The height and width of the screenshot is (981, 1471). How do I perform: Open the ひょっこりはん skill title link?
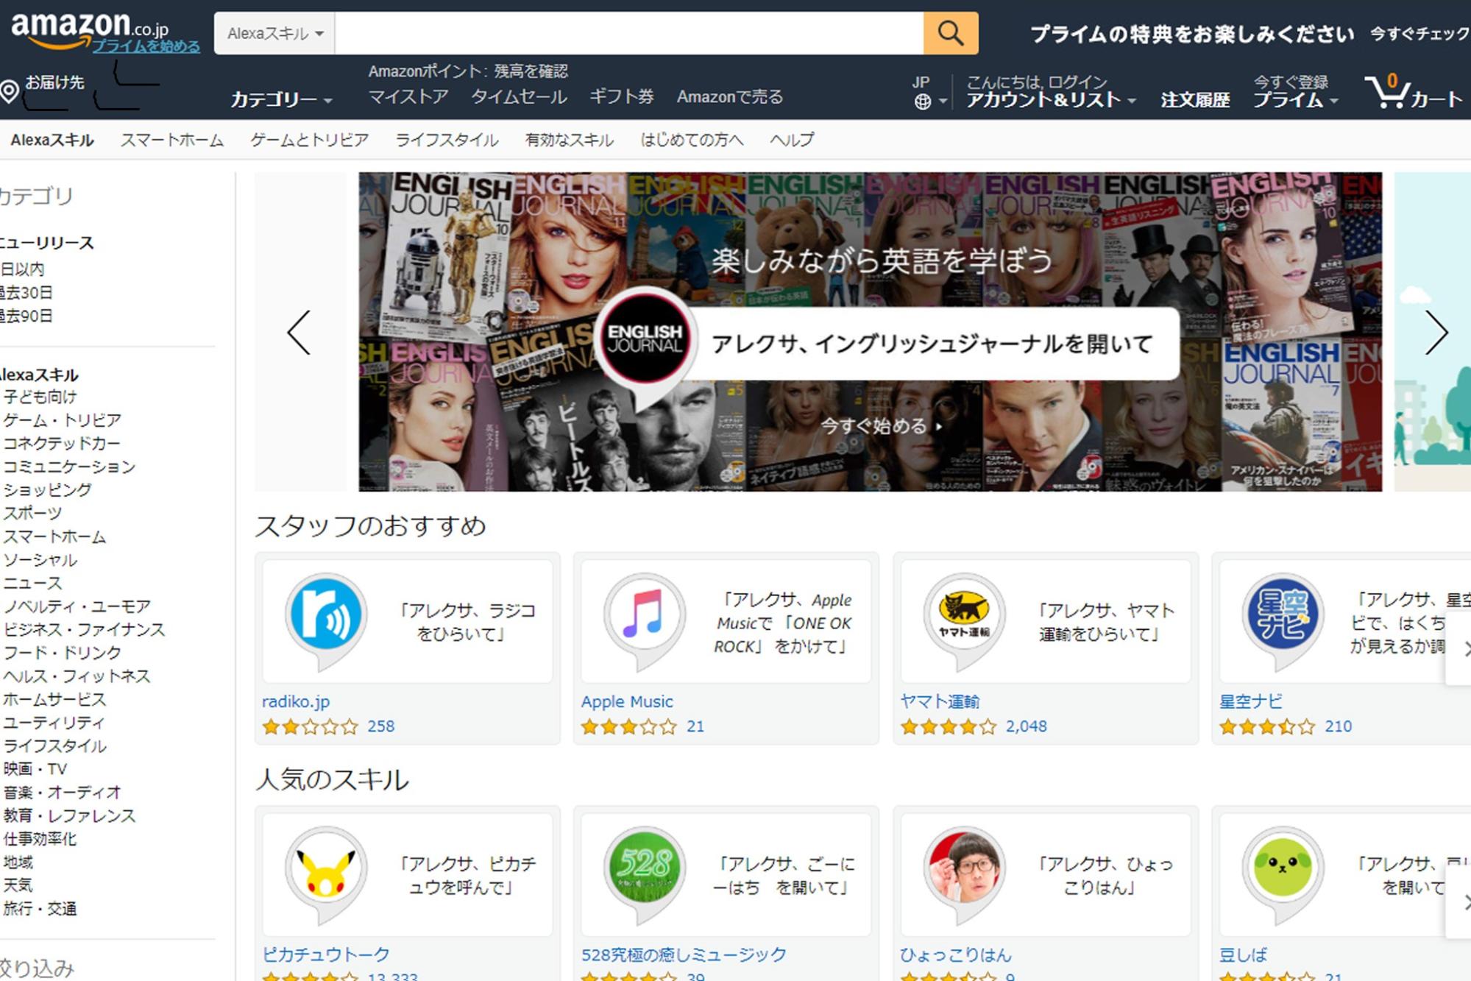[x=957, y=955]
